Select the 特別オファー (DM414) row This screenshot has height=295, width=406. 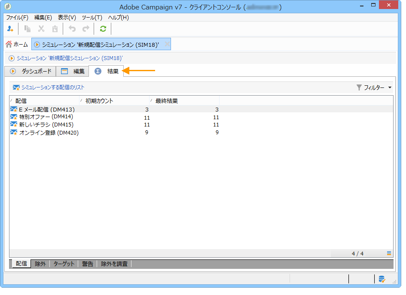[x=201, y=117]
